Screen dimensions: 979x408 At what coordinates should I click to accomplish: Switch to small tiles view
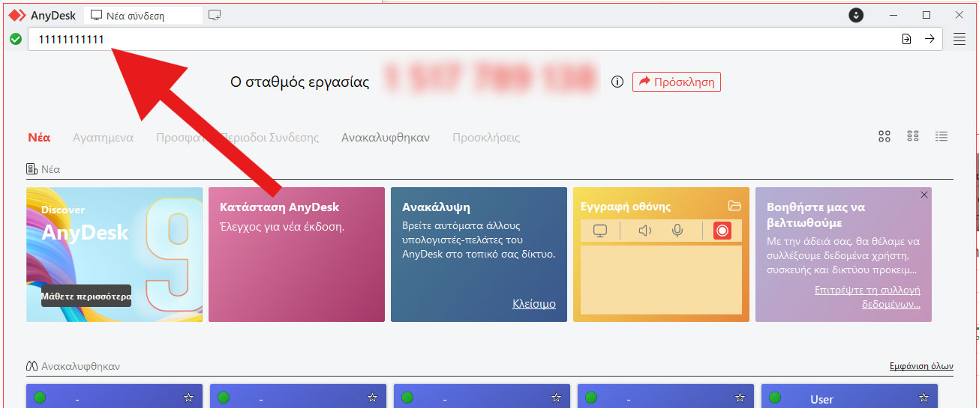tap(913, 136)
